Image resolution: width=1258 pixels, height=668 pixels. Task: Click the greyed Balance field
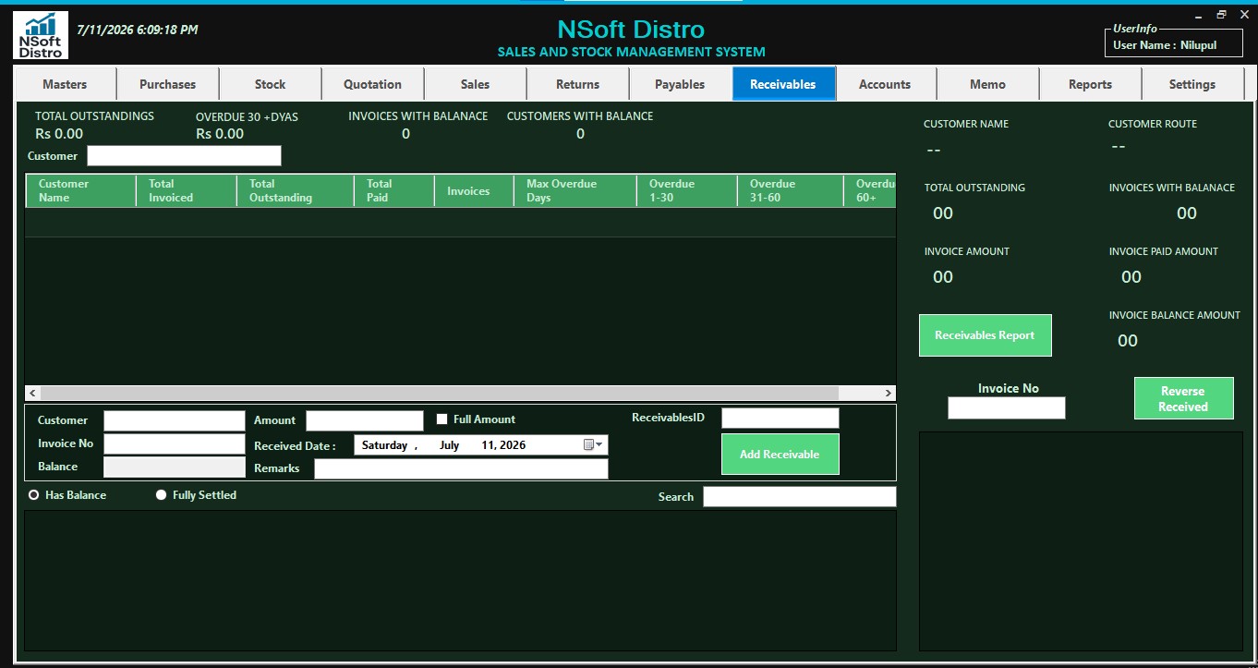coord(175,468)
